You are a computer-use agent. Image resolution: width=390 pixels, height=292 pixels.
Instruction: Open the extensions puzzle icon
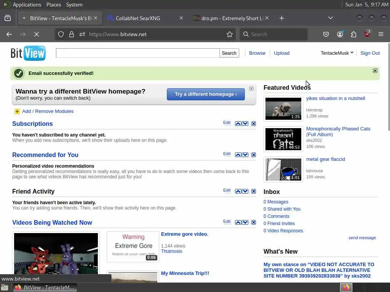(x=353, y=34)
